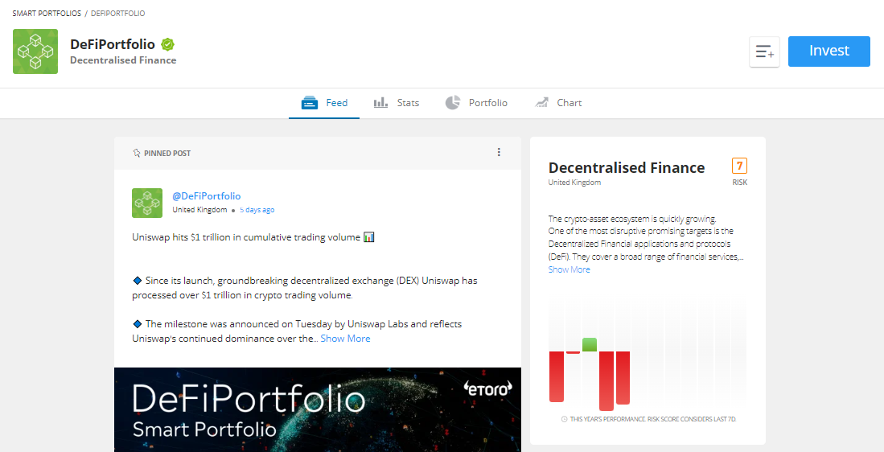Click the pin icon next to PINNED POST
The image size is (884, 452).
click(136, 154)
